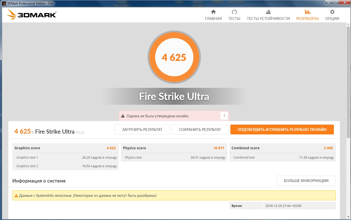This screenshot has height=220, width=351.
Task: Click the Combined score label
Action: pos(245,148)
